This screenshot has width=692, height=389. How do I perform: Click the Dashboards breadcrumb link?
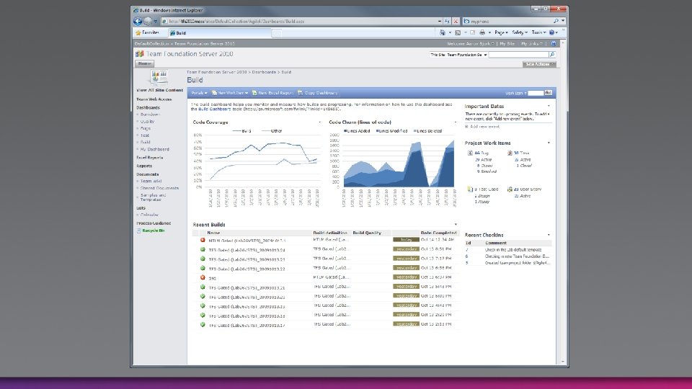click(x=264, y=72)
